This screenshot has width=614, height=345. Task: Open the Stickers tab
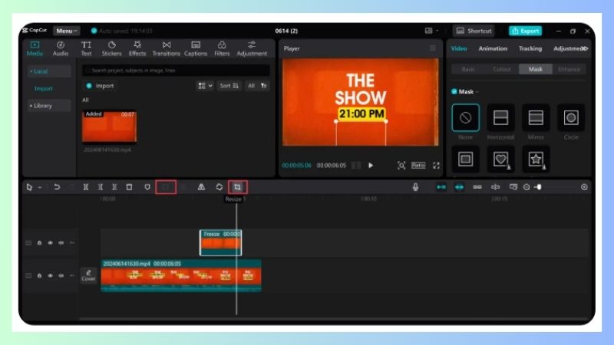pos(111,48)
